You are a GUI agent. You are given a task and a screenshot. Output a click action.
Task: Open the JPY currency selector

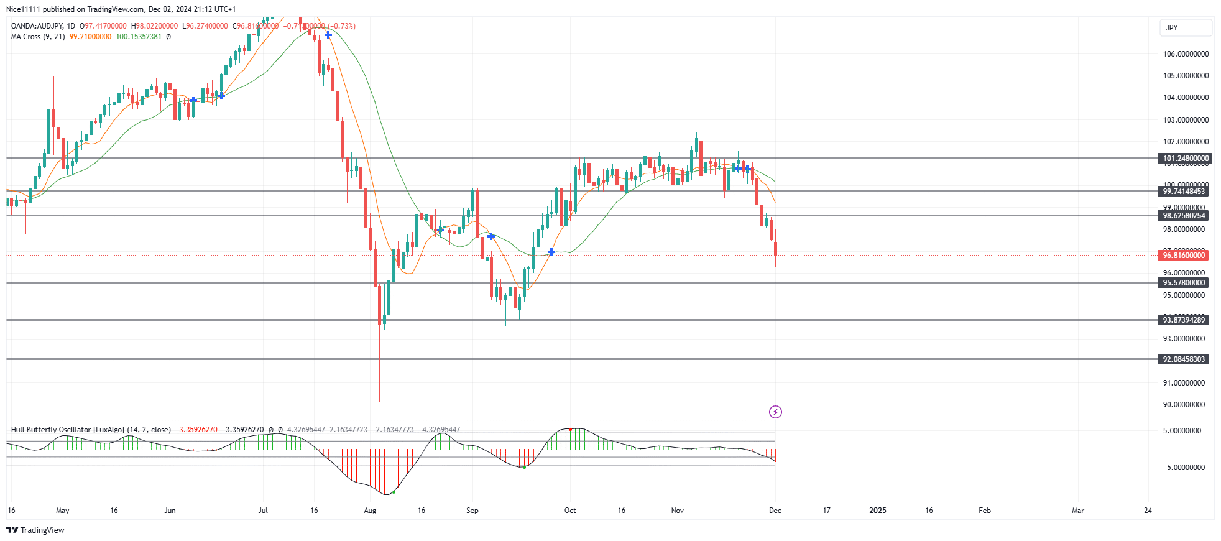(1185, 27)
